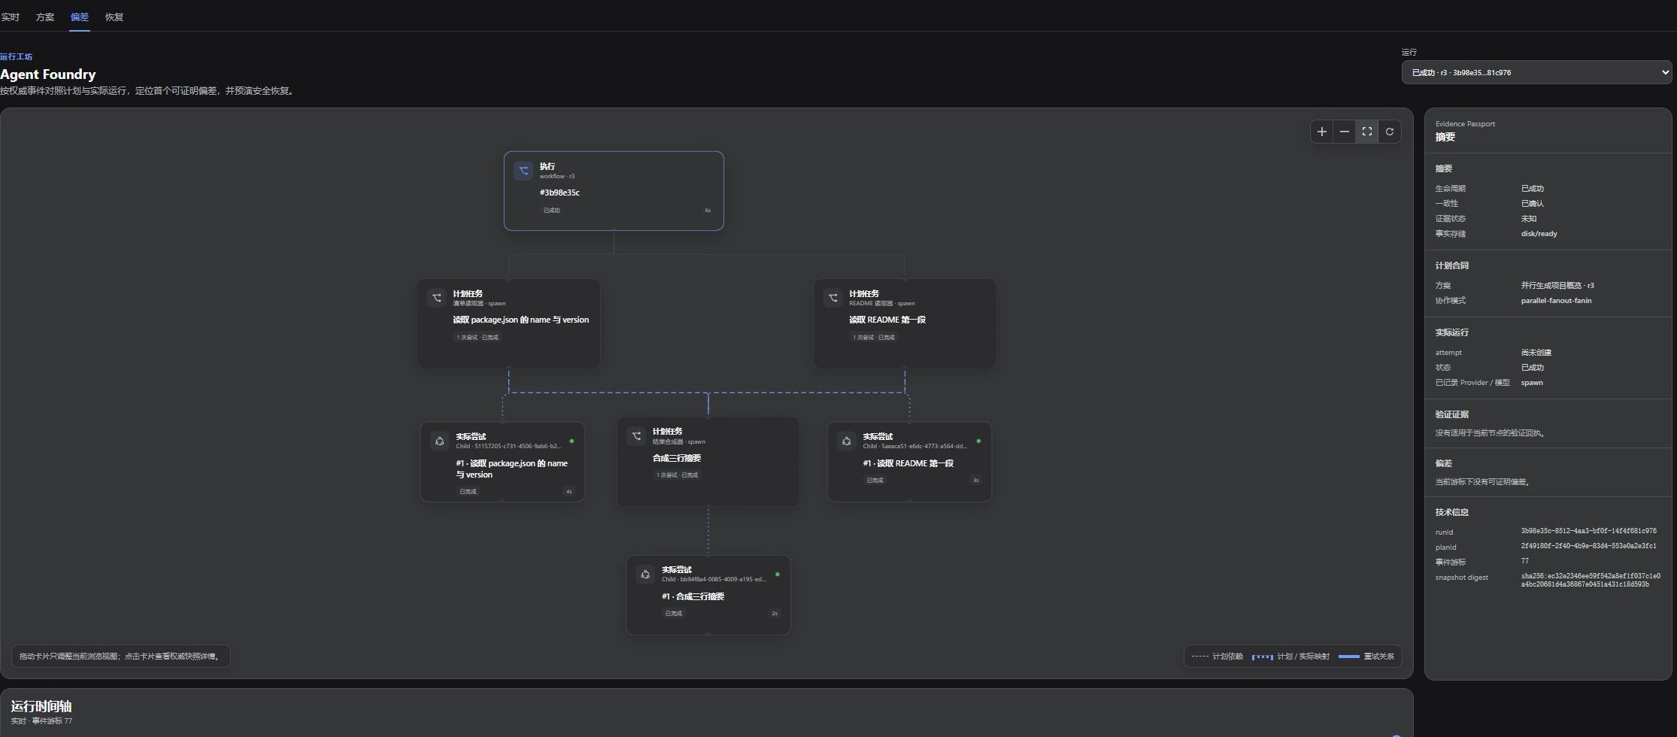Fit the graph to the view
This screenshot has width=1677, height=737.
(1367, 132)
